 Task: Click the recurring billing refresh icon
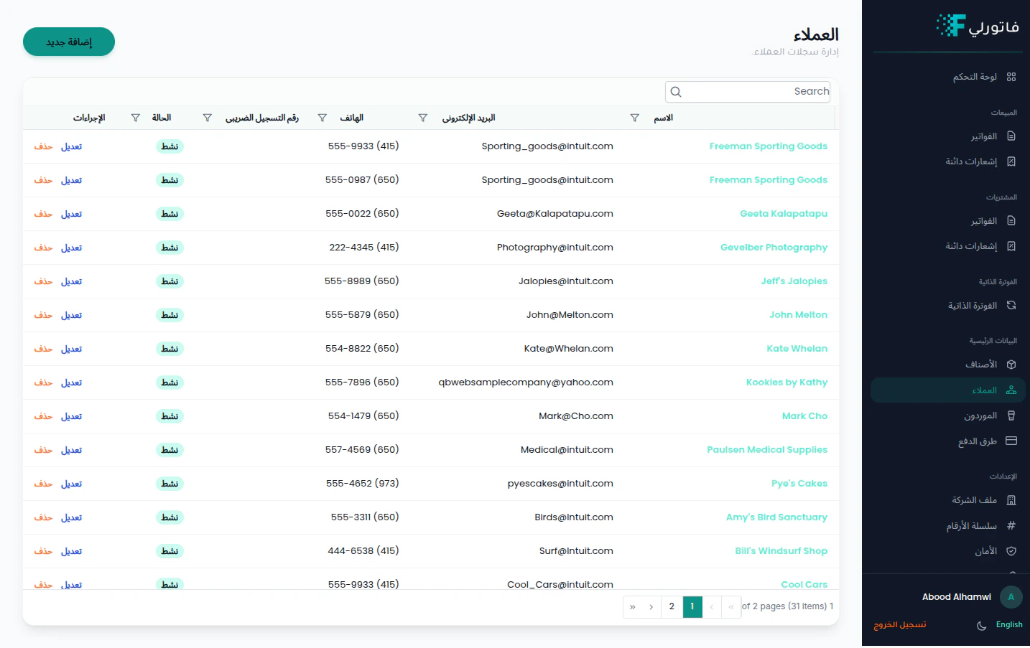[1011, 306]
